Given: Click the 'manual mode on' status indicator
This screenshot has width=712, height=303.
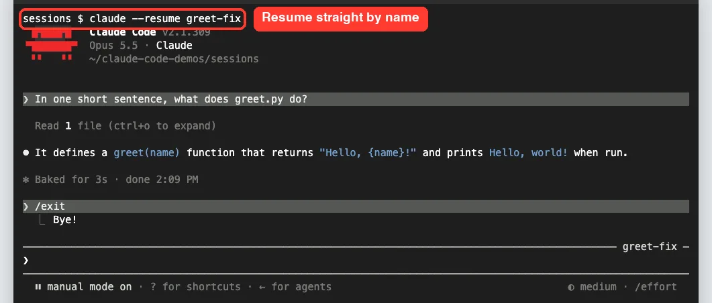Looking at the screenshot, I should click(x=89, y=287).
